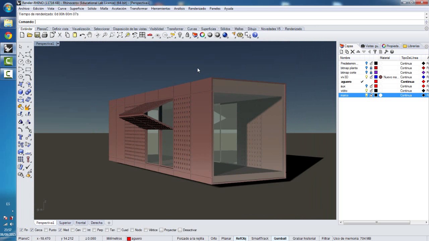
Task: Toggle the RefObj status bar button
Action: [241, 238]
